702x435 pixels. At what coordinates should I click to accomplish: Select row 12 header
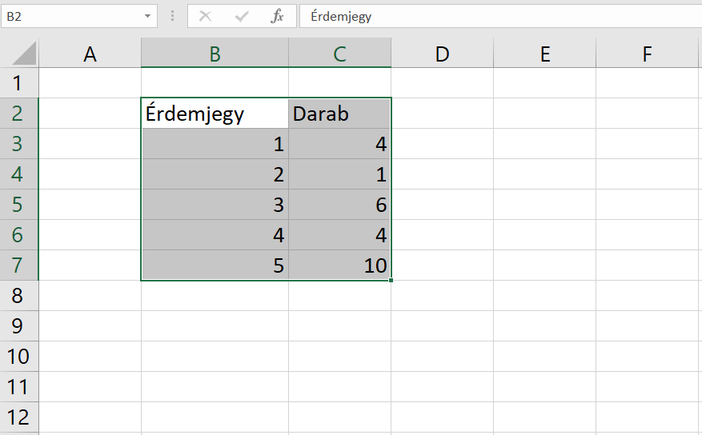19,417
